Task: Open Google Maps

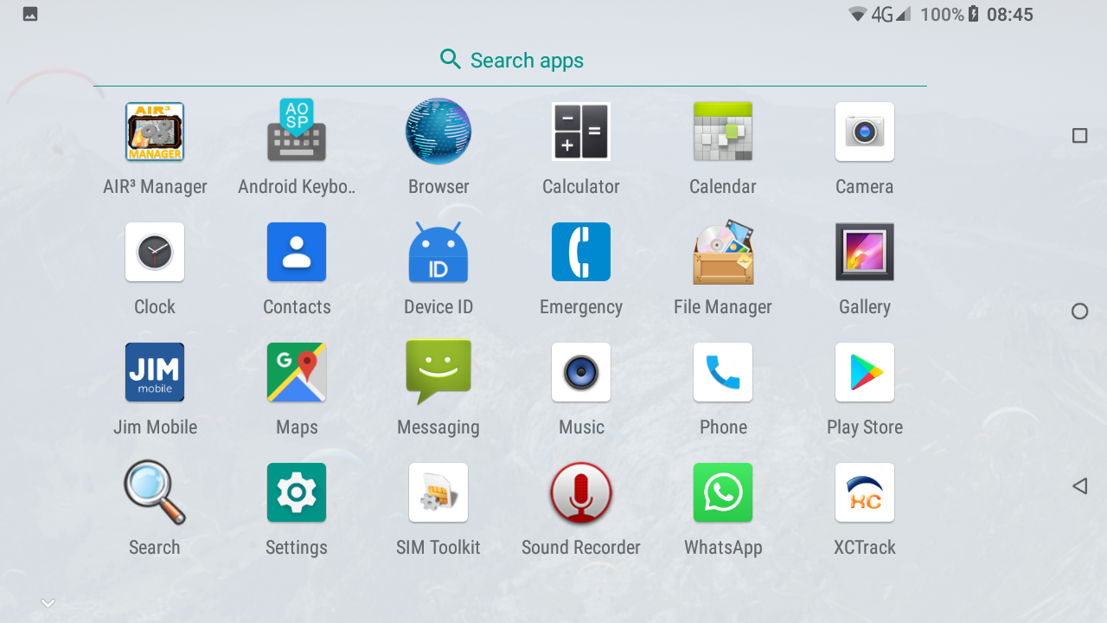Action: [297, 372]
